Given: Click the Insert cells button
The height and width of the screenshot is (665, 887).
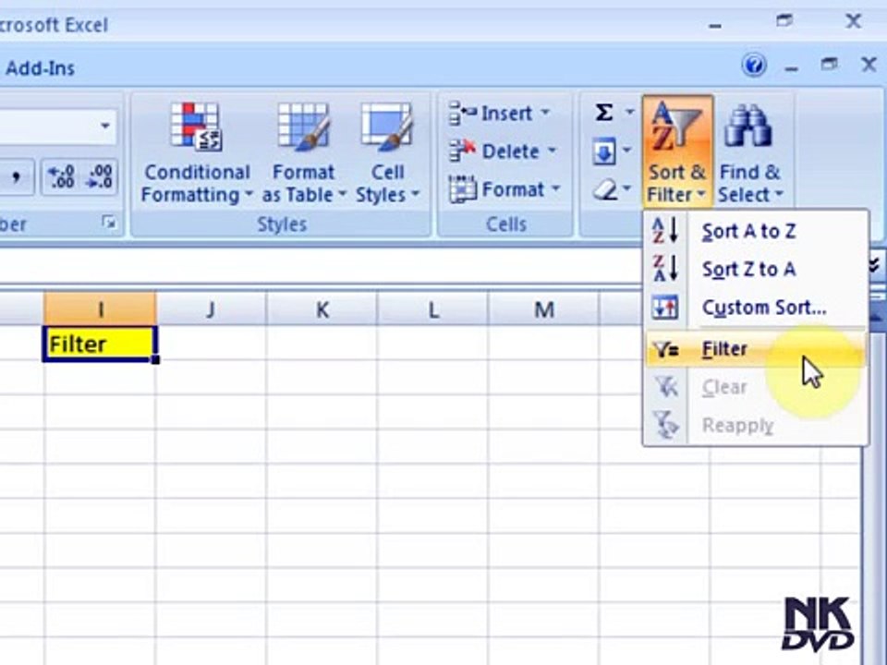Looking at the screenshot, I should [x=490, y=113].
